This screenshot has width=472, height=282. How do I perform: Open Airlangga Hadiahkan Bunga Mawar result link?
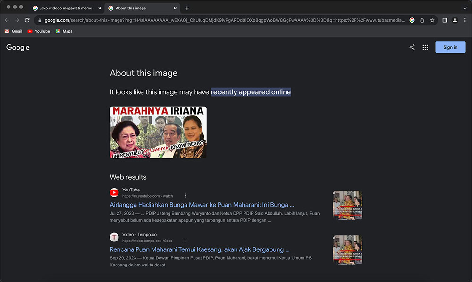[x=202, y=205]
